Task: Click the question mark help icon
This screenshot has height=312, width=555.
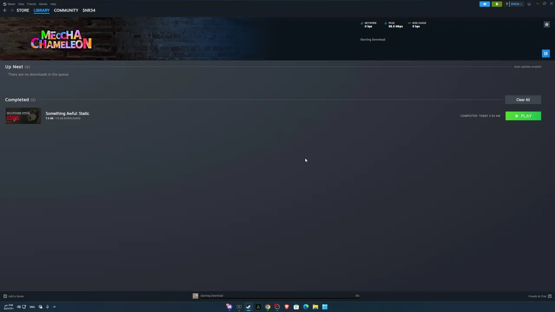Action: 506,4
